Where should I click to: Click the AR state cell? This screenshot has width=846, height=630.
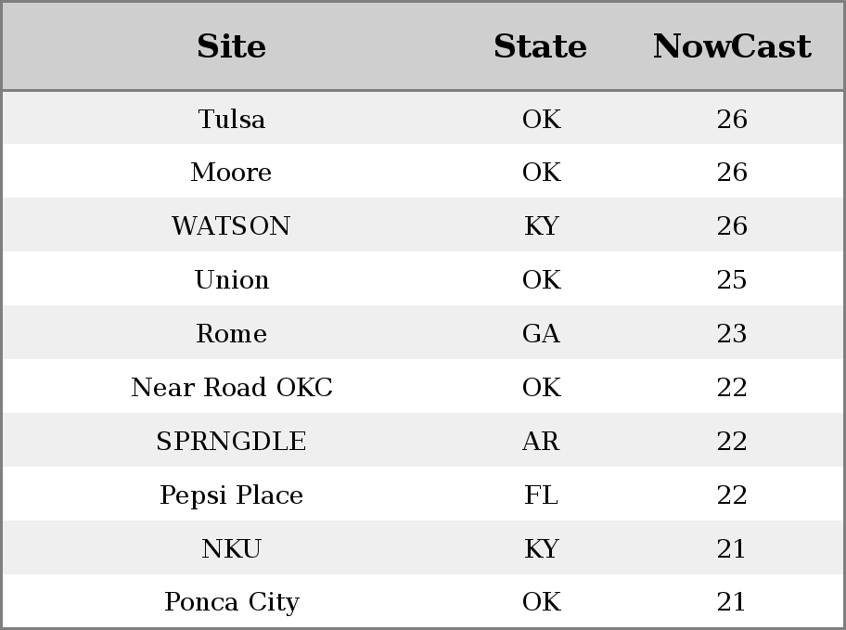coord(541,441)
